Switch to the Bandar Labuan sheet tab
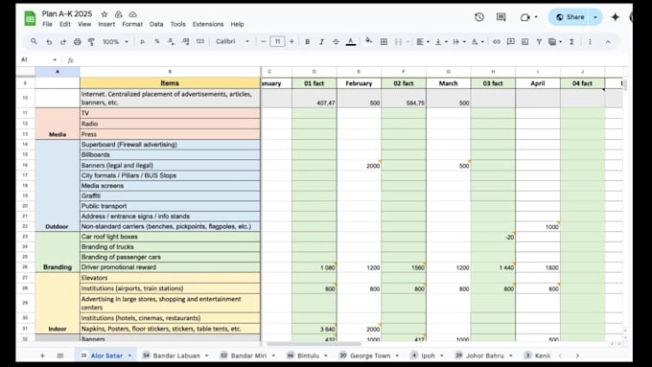 click(175, 356)
